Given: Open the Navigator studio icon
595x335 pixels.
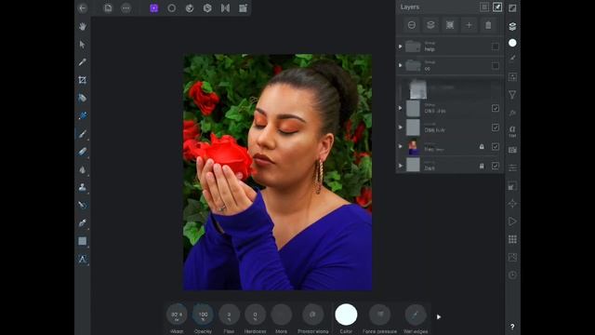Looking at the screenshot, I should [512, 204].
